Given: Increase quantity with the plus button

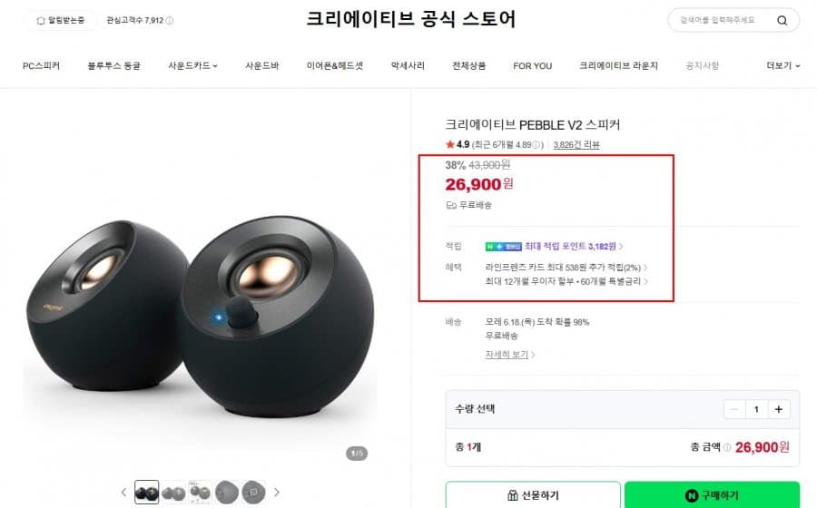Looking at the screenshot, I should [x=779, y=410].
